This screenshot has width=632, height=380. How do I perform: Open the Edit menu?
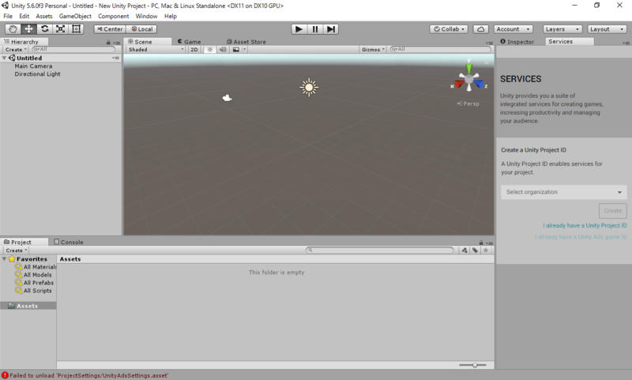24,16
